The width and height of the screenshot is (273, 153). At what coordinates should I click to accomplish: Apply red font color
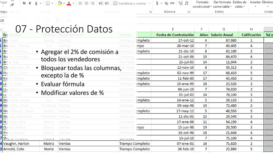point(69,3)
